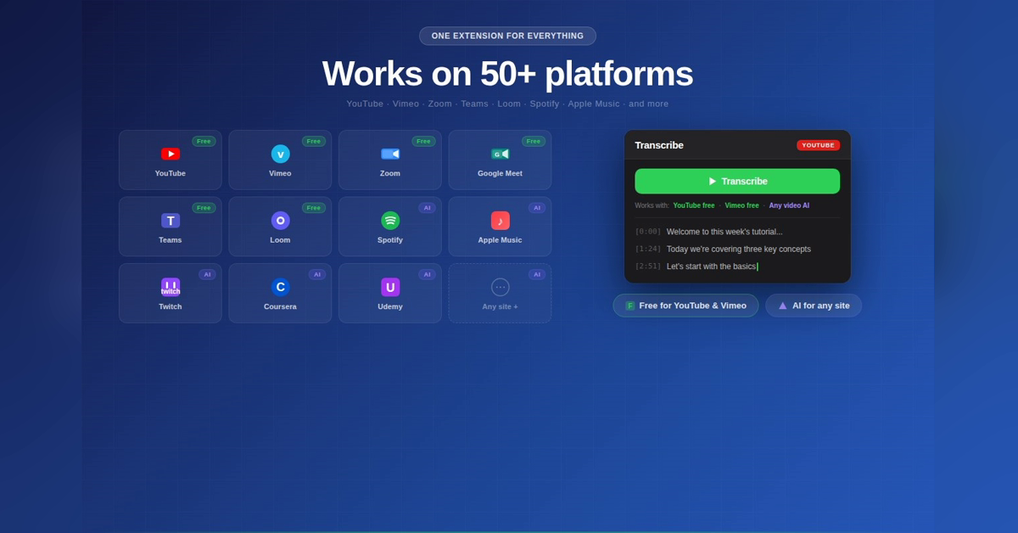Image resolution: width=1018 pixels, height=533 pixels.
Task: Click the Loom logo icon
Action: [280, 221]
